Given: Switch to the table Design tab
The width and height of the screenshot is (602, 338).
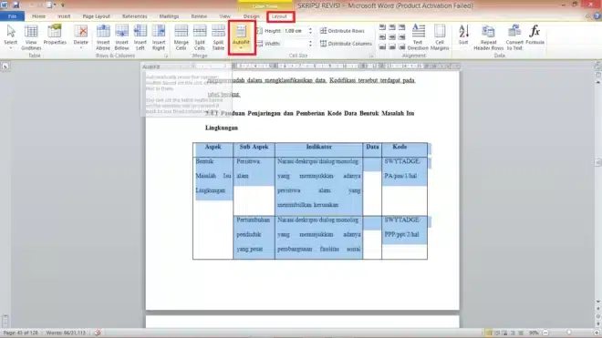Looking at the screenshot, I should 252,16.
